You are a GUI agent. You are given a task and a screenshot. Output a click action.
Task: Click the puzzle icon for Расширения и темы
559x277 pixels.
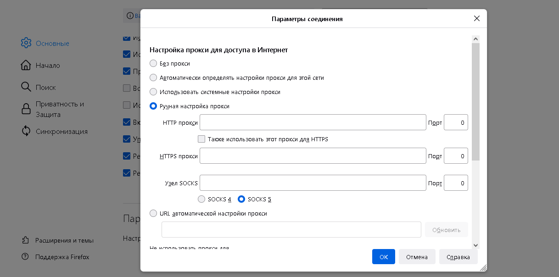(26, 240)
